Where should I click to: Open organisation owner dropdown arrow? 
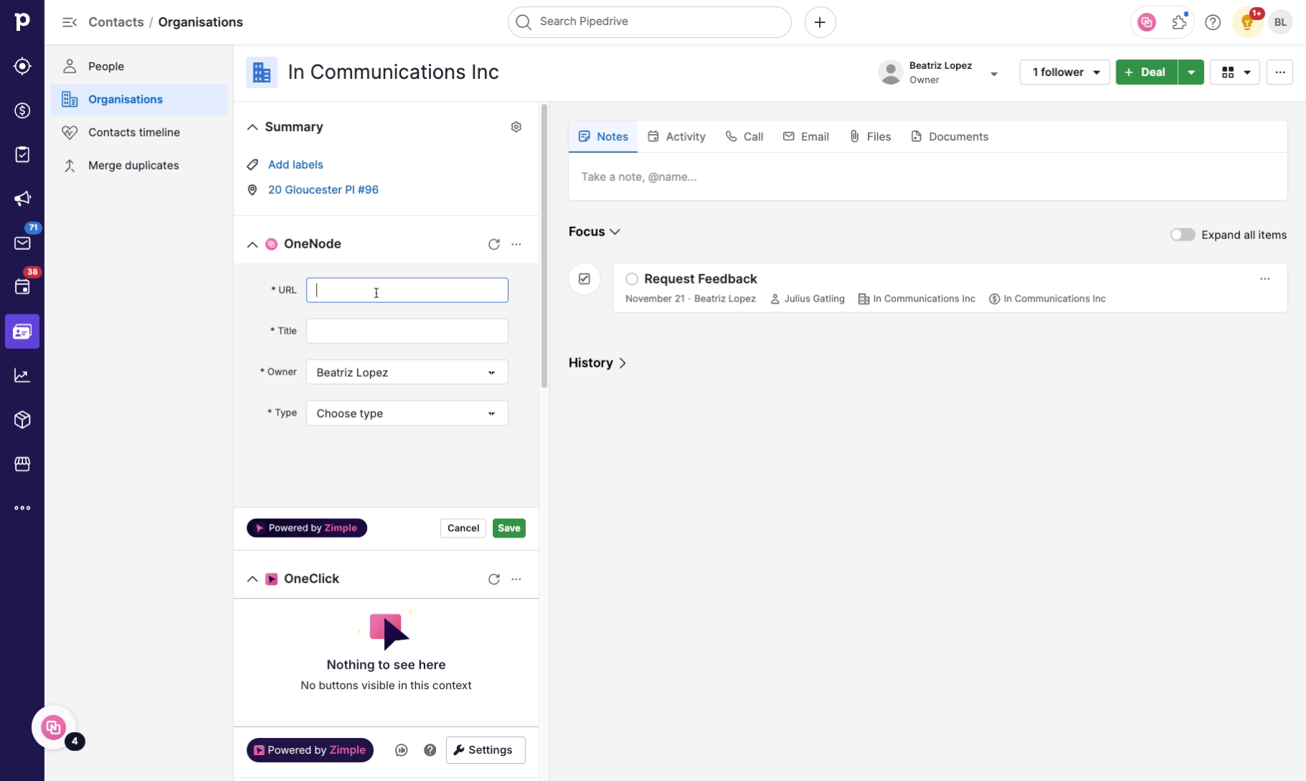[994, 73]
